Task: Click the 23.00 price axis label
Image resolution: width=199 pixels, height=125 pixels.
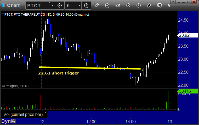Action: (x=183, y=59)
